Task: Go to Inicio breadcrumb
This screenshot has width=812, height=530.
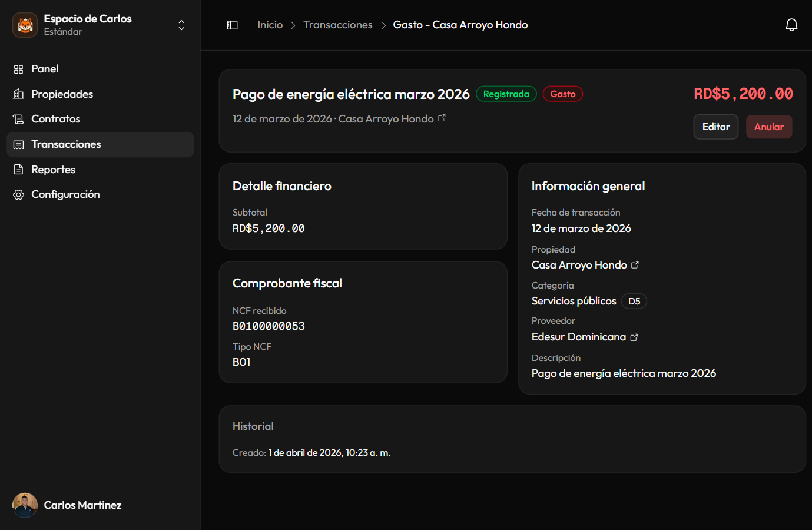Action: pyautogui.click(x=270, y=25)
